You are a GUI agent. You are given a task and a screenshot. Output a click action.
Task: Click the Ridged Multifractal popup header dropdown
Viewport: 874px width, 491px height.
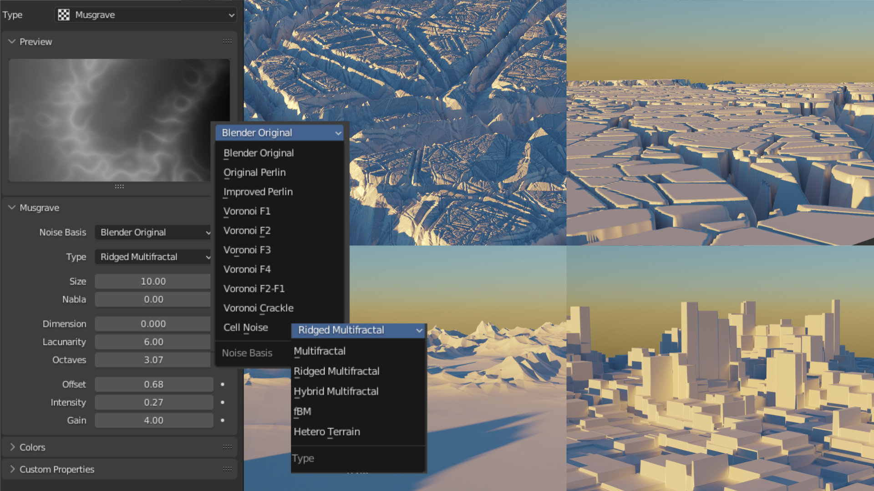click(x=358, y=330)
